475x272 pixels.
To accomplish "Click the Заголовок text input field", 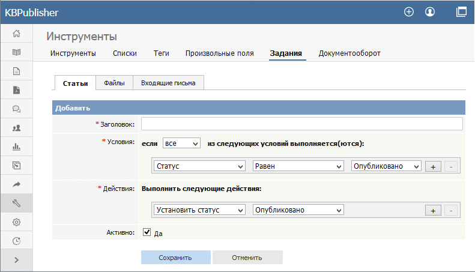I will point(301,124).
